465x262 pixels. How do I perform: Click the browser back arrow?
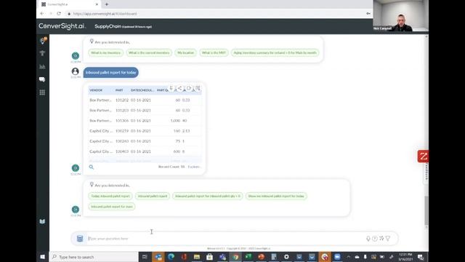click(42, 14)
